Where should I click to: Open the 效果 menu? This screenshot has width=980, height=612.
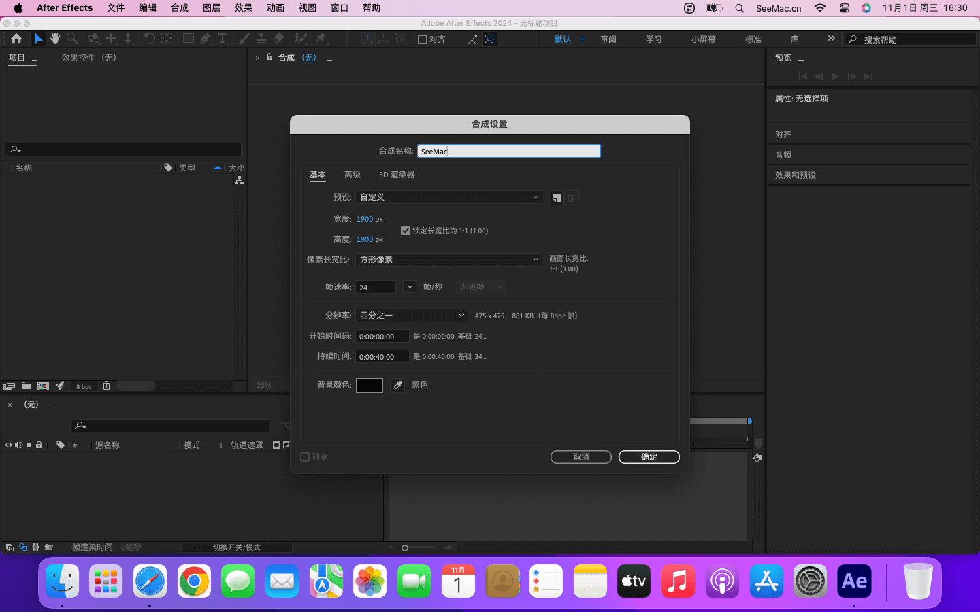click(x=244, y=8)
